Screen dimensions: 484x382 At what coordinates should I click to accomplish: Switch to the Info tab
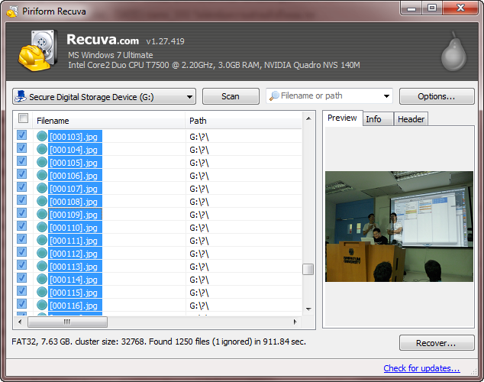coord(378,119)
